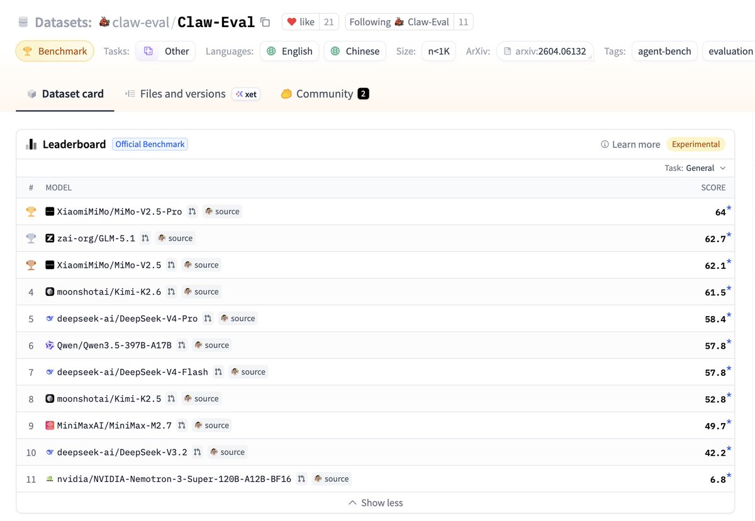Click the zai-org organization logo
Screen dimensions: 755x521
click(x=50, y=238)
